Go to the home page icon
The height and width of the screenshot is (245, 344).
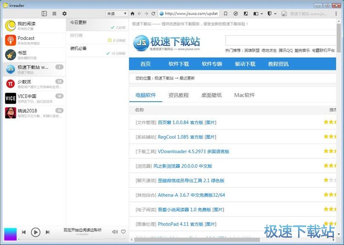tap(132, 14)
